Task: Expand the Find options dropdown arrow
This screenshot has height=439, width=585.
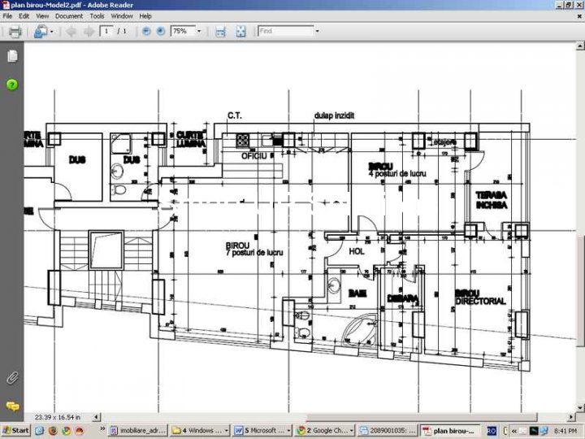Action: [x=317, y=32]
